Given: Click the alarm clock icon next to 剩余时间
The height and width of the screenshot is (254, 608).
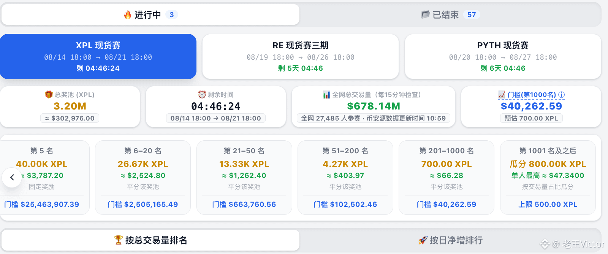Looking at the screenshot, I should tap(202, 94).
